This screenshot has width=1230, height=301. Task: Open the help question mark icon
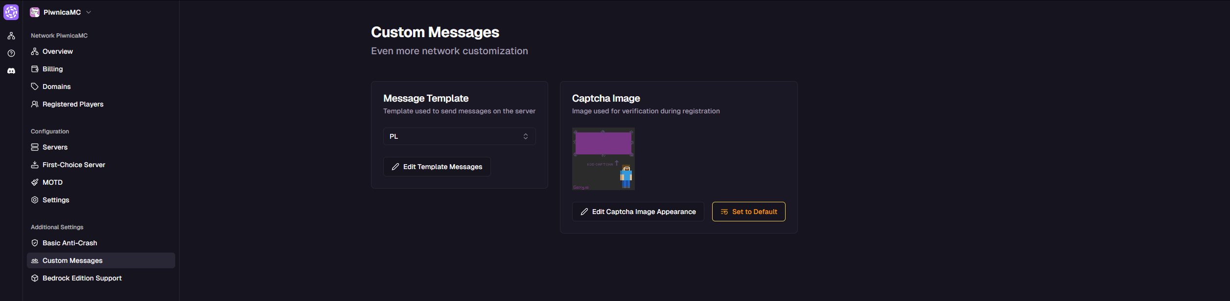(11, 53)
